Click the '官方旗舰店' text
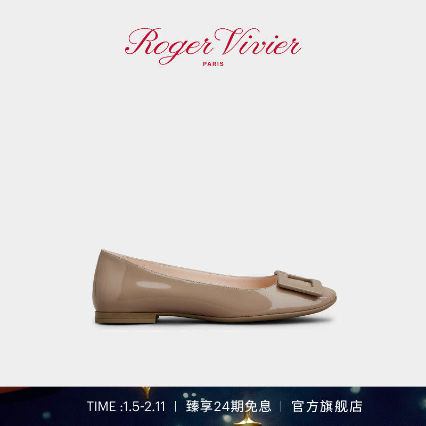This screenshot has width=426, height=426. coord(327,406)
